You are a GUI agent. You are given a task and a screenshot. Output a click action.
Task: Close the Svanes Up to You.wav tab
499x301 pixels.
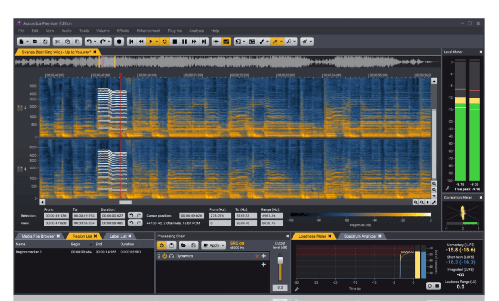(95, 52)
